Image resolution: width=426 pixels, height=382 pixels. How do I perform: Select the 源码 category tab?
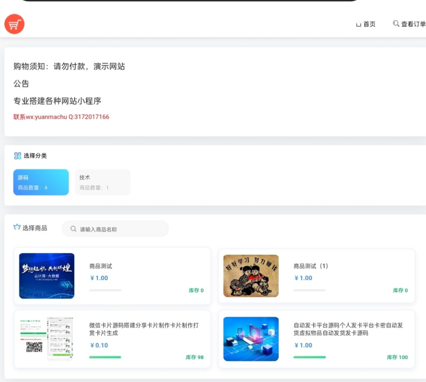pos(41,182)
